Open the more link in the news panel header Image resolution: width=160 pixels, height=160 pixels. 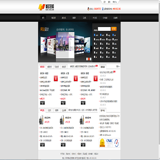[118, 67]
